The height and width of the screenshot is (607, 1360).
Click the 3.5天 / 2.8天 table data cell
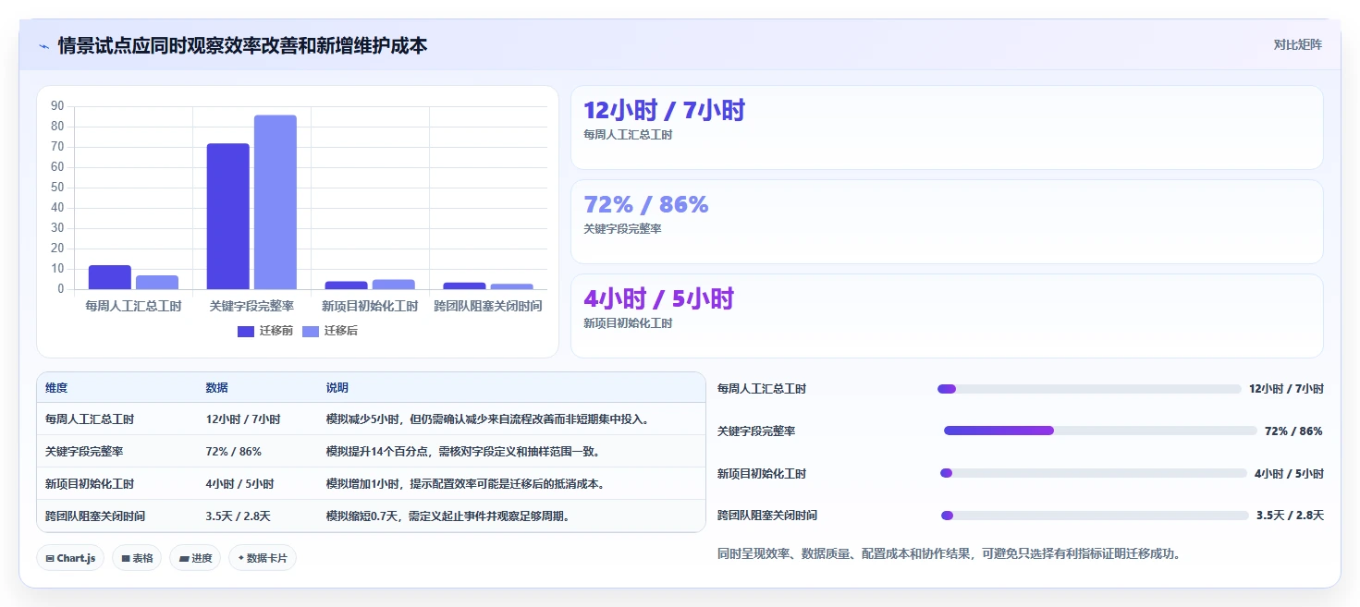(239, 516)
